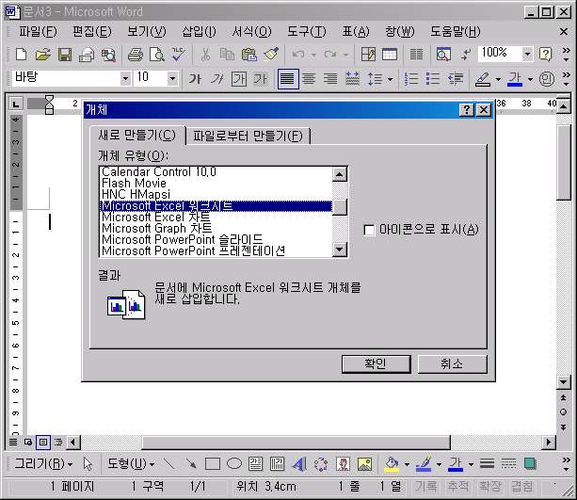Viewport: 577px width, 500px height.
Task: Expand the undo history dropdown arrow
Action: (x=313, y=55)
